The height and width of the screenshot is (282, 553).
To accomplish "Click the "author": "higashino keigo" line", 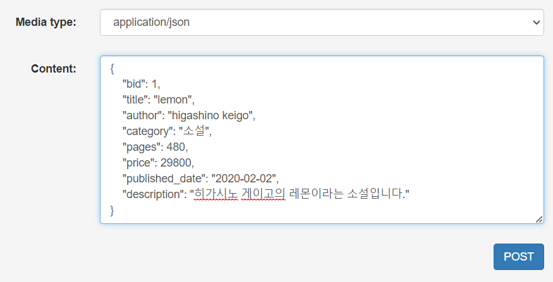I will coord(189,115).
